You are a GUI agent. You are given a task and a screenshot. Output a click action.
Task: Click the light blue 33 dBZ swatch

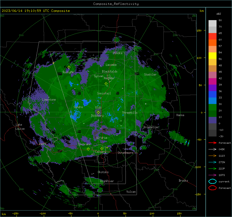coord(212,101)
